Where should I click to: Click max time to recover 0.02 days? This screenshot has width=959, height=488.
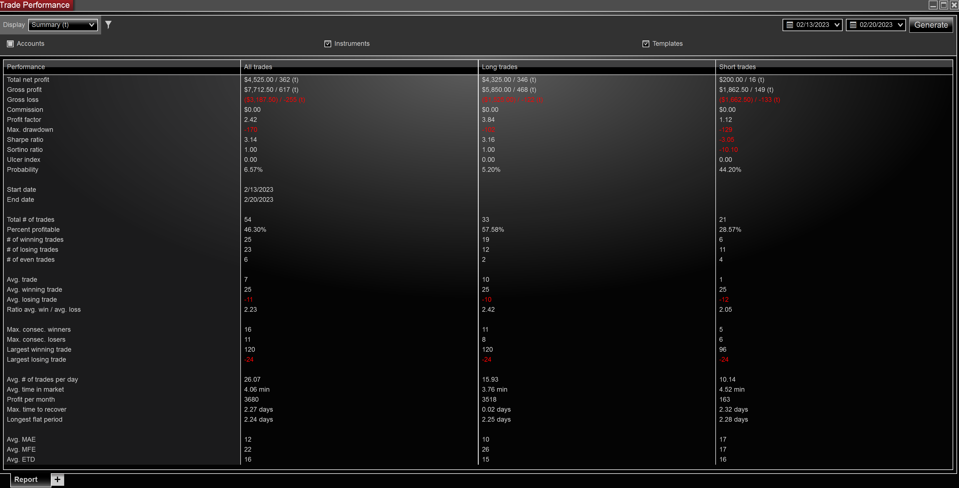coord(496,409)
